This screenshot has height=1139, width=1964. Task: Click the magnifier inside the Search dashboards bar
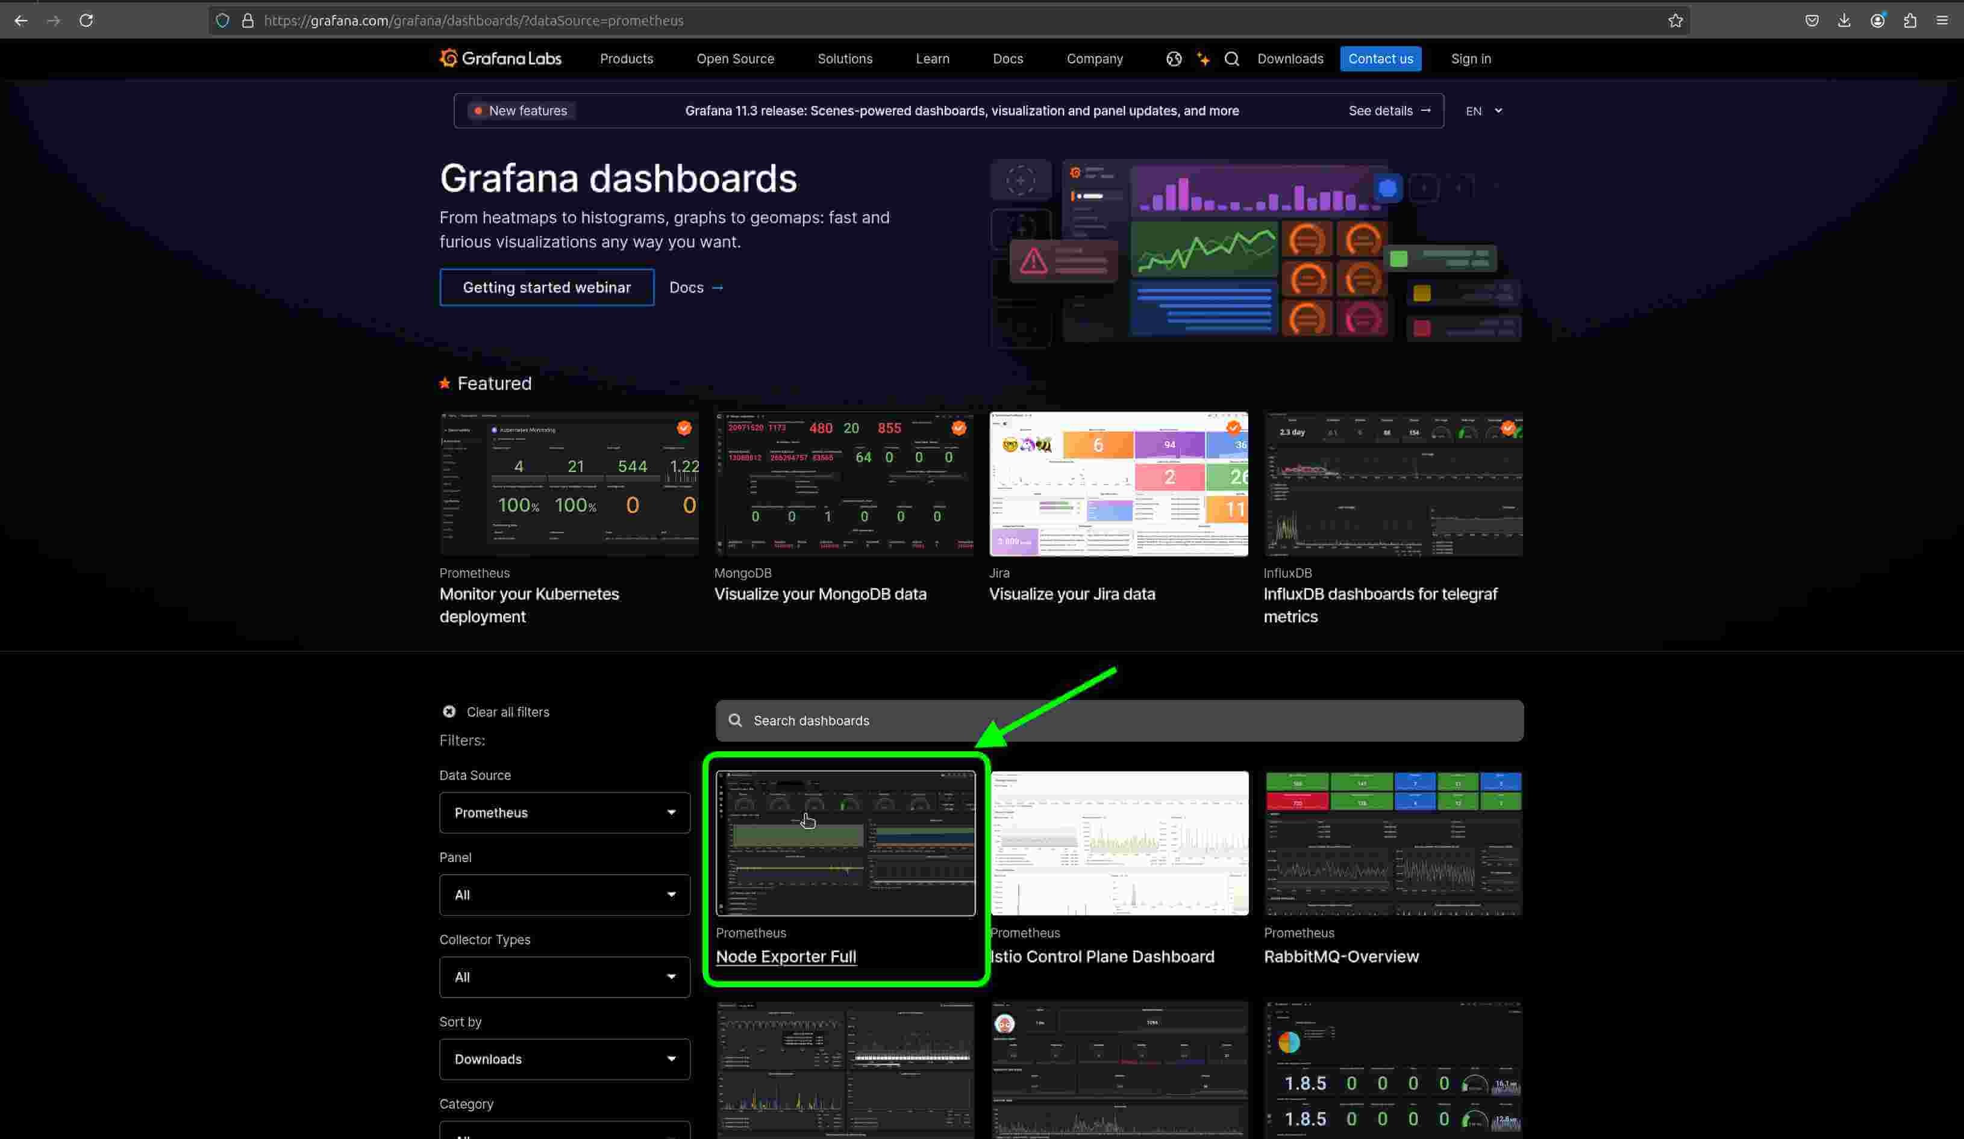(735, 720)
